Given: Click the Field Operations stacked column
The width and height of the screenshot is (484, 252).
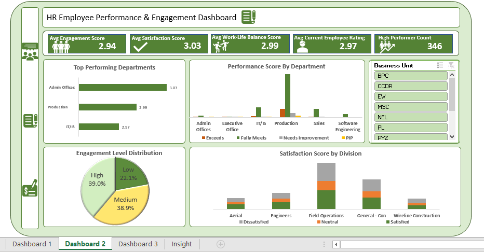Looking at the screenshot, I should (x=326, y=186).
